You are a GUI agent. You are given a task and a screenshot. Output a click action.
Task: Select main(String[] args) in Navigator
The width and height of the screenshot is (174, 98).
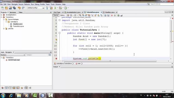(14, 60)
